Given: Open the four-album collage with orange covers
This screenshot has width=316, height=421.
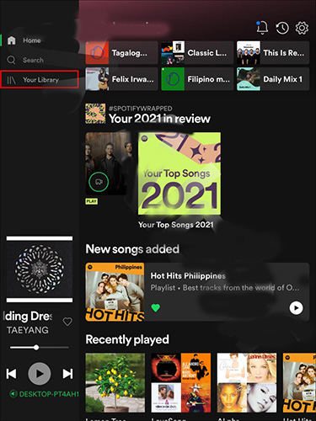Looking at the screenshot, I should (181, 382).
